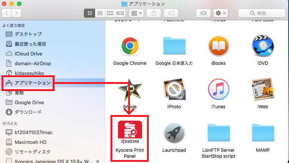Click the back navigation arrow
Image resolution: width=289 pixels, height=163 pixels.
tap(7, 13)
